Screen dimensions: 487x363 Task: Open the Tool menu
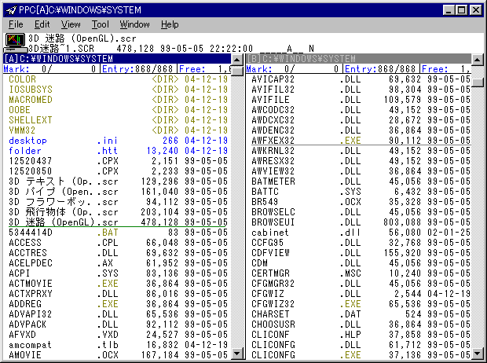coord(100,25)
